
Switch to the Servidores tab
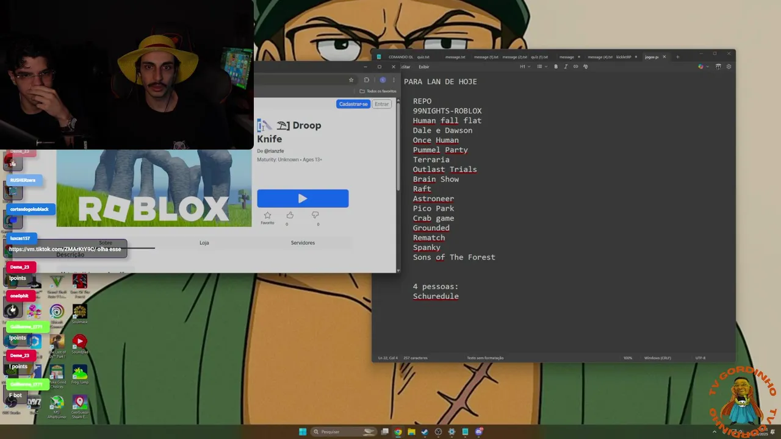(x=303, y=243)
